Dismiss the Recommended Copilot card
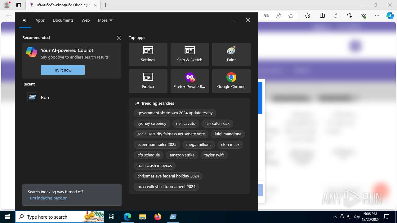Image resolution: width=397 pixels, height=223 pixels. tap(119, 37)
